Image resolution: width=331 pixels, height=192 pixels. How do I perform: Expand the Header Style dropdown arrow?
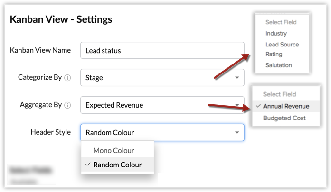click(x=237, y=133)
